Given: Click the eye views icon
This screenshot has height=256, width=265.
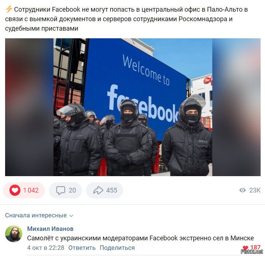Looking at the screenshot, I should click(x=242, y=190).
